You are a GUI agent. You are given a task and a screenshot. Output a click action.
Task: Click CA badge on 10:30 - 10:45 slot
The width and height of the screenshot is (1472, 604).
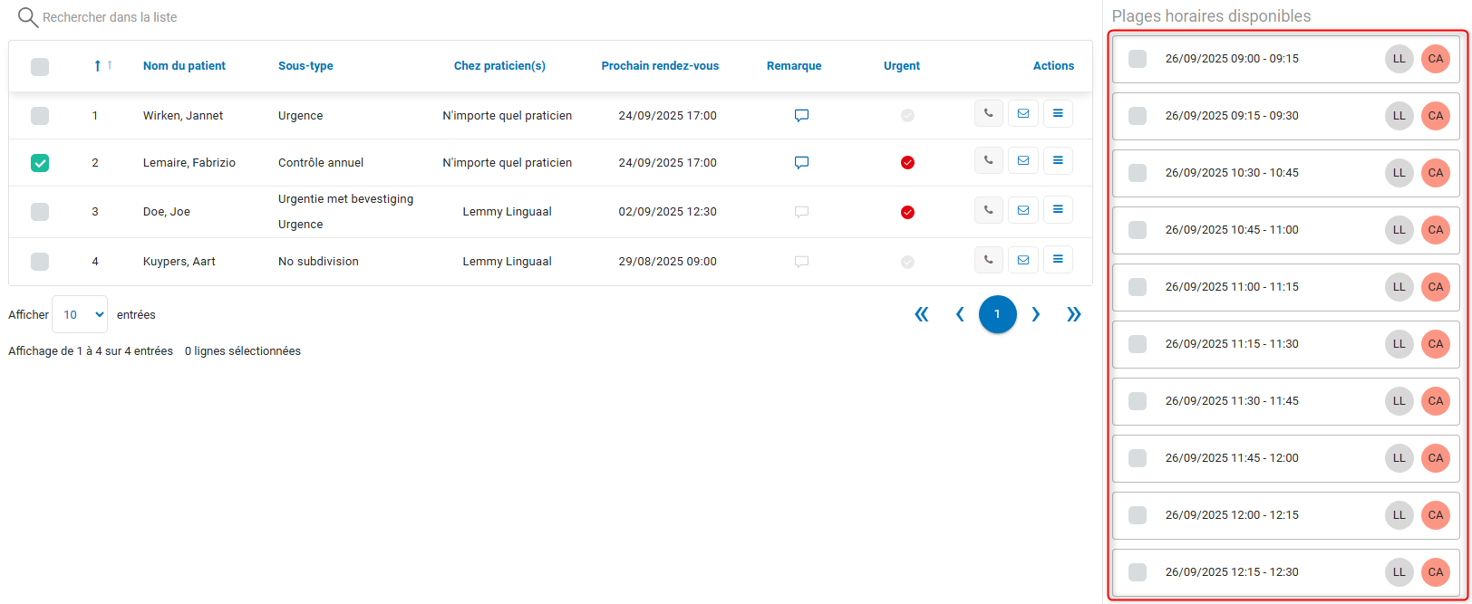click(x=1435, y=173)
